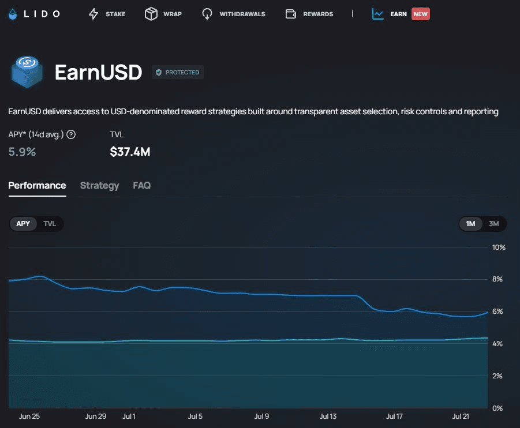520x428 pixels.
Task: Switch chart to TVL view
Action: point(50,224)
